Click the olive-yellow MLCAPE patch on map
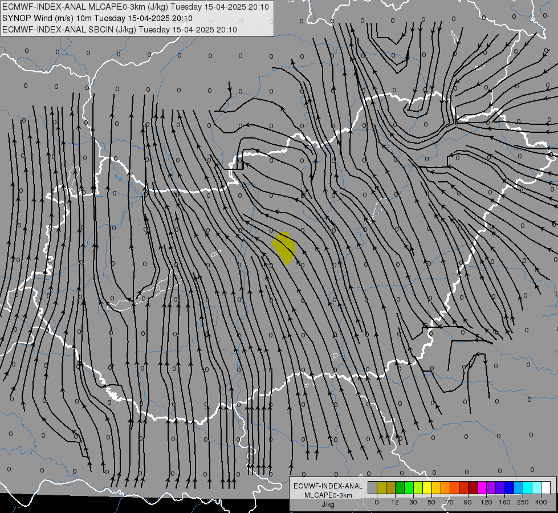This screenshot has height=513, width=558. 284,248
